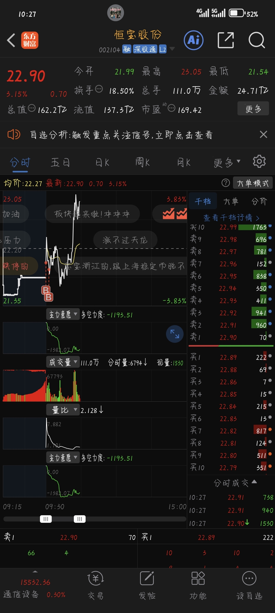Select the 买10 row at 22.79
This screenshot has width=275, height=613.
(231, 468)
